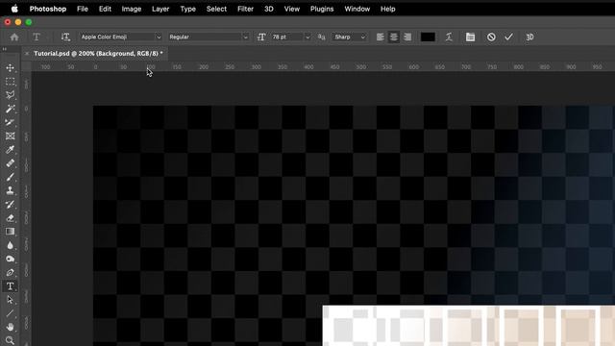Viewport: 615px width, 346px height.
Task: Open the Help menu
Action: pyautogui.click(x=388, y=9)
